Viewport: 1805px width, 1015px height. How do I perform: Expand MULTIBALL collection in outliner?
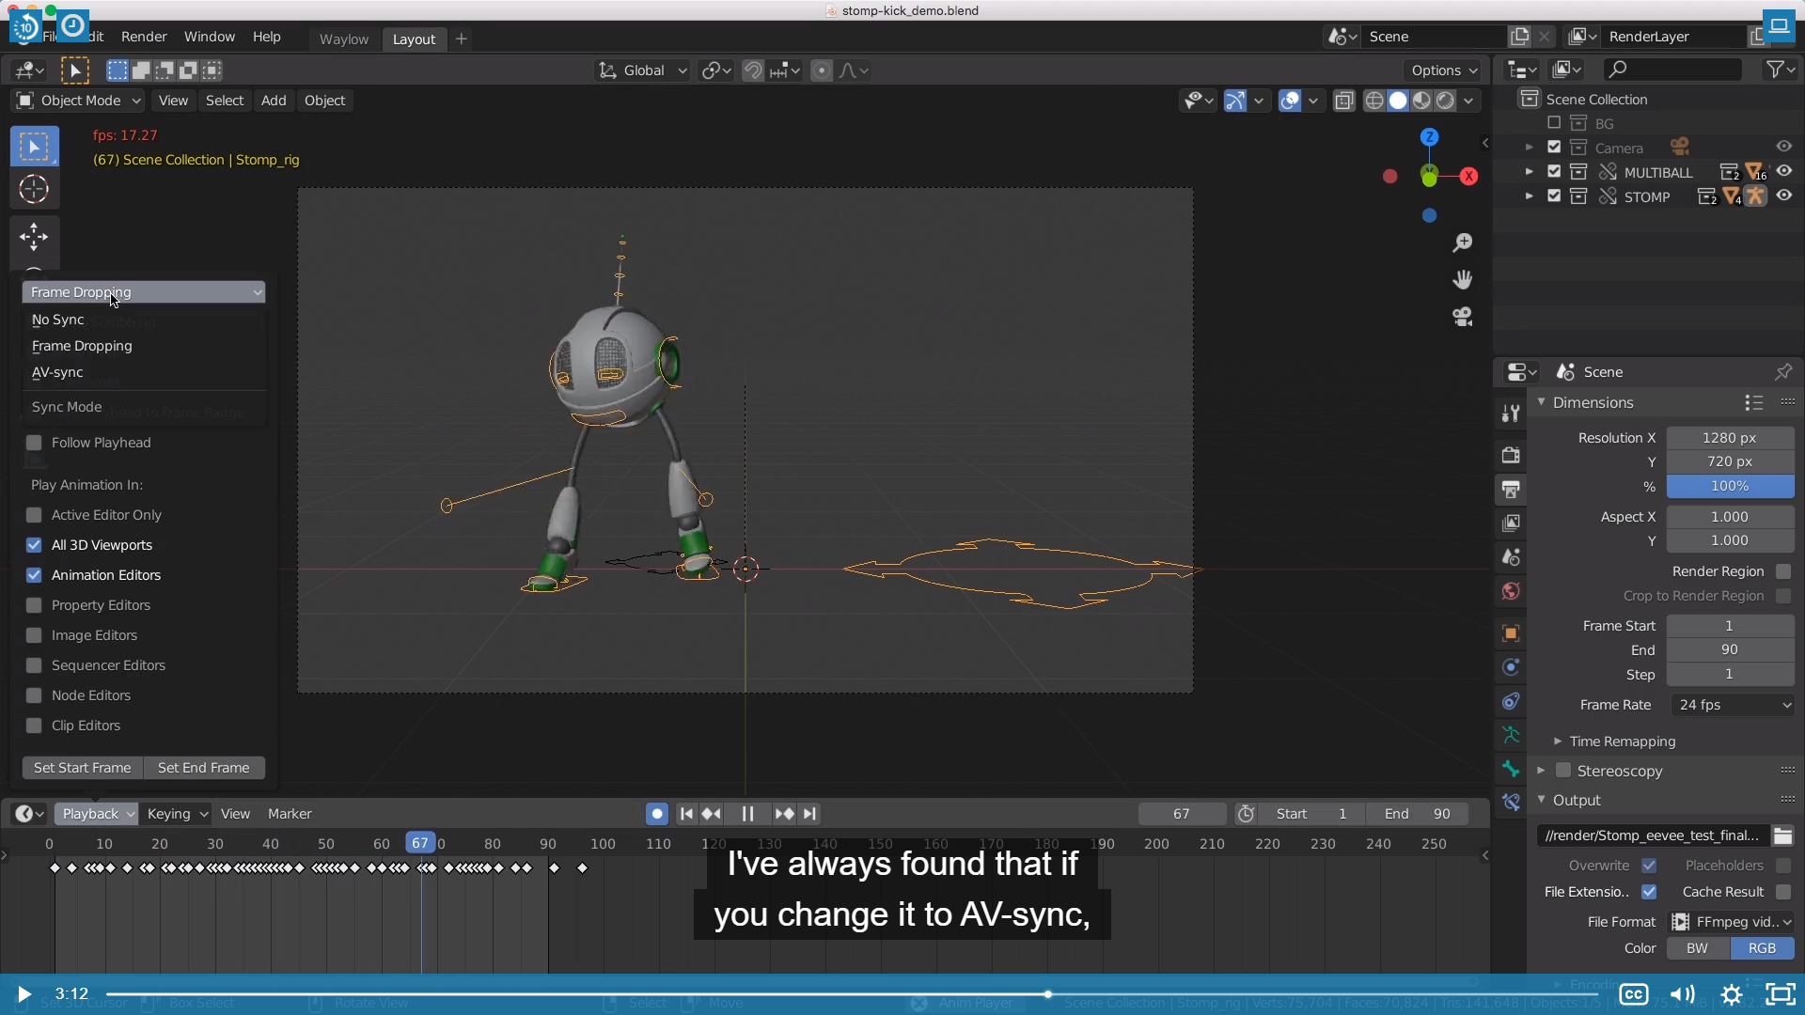1529,172
